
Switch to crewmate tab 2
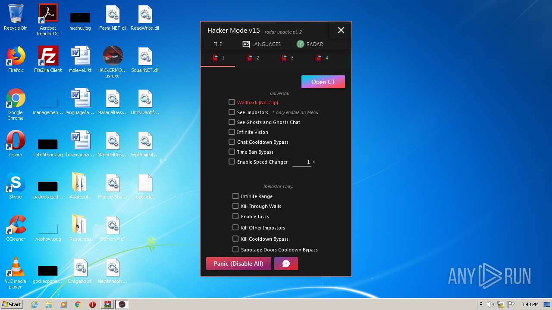(x=252, y=58)
